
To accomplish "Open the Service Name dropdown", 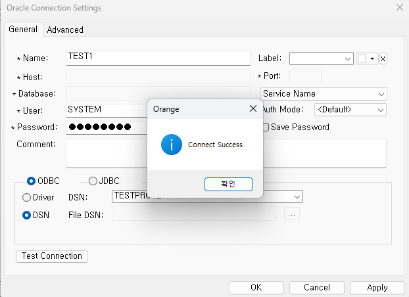I will (381, 94).
